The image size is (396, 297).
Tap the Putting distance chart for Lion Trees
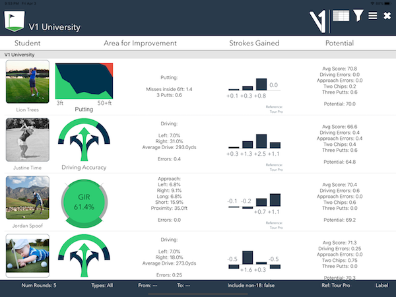point(84,81)
